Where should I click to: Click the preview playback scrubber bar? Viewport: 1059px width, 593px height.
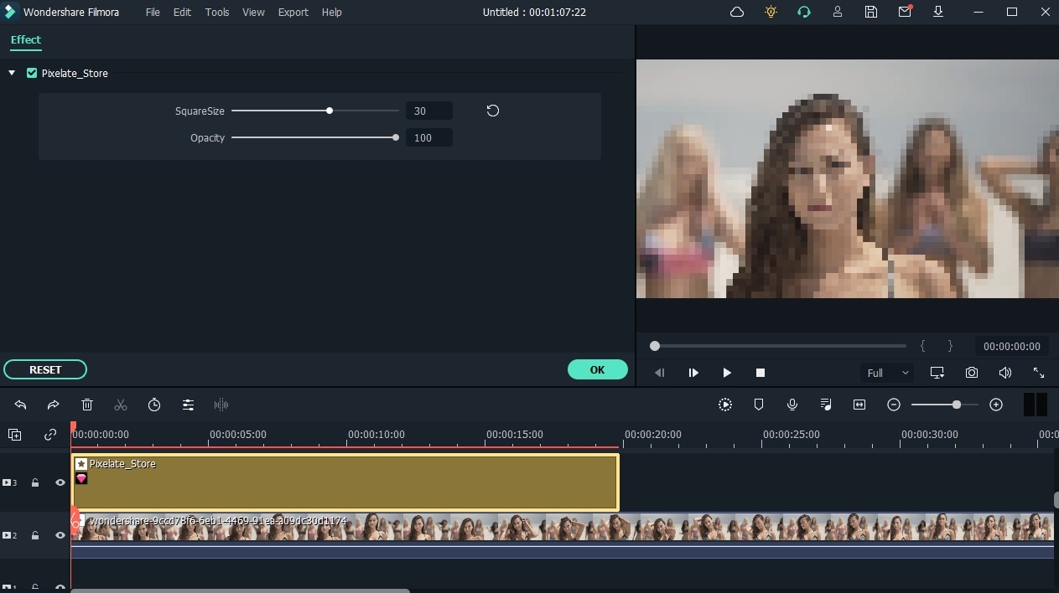(x=780, y=346)
